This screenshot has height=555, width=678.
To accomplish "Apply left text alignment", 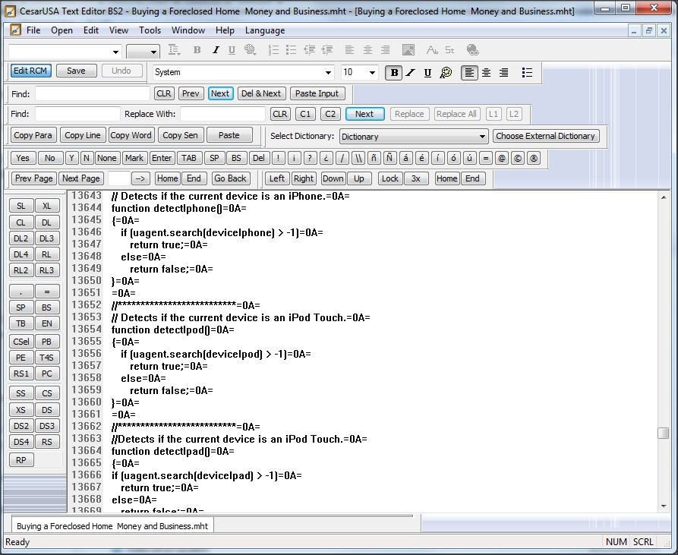I will click(x=469, y=73).
